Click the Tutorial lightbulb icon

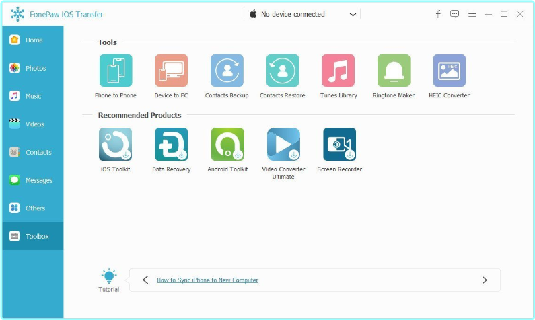109,276
